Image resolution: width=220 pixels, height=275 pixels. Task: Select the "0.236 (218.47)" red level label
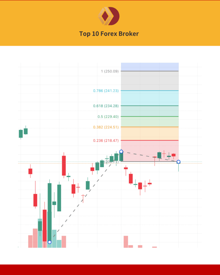(106, 140)
